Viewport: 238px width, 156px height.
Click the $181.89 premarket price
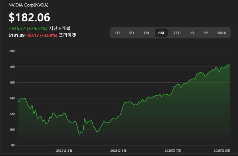click(x=16, y=35)
